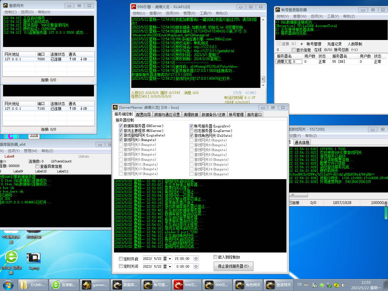Open 控制(U) menu in 996引擎 window
Screen dimensions: 388x291
coord(139,13)
